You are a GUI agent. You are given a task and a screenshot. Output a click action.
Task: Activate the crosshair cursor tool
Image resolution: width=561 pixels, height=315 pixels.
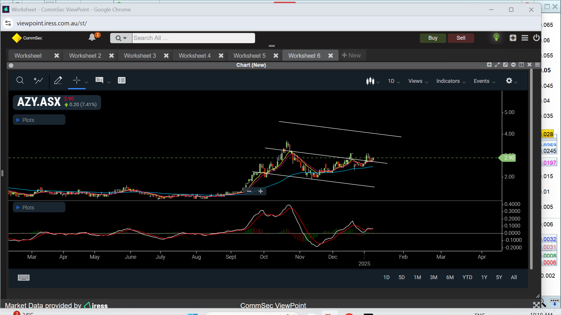click(77, 80)
